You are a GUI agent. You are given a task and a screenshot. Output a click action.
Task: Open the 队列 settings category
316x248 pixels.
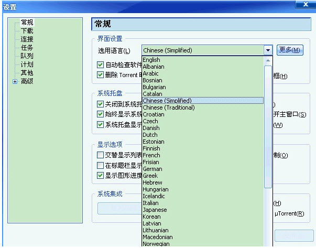(27, 56)
